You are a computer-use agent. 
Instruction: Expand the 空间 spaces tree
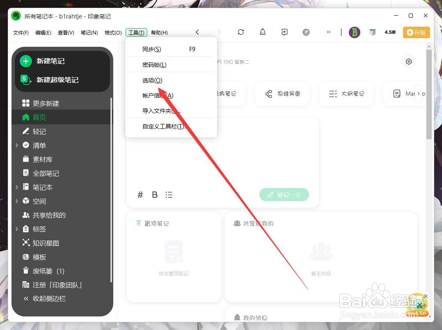point(17,201)
